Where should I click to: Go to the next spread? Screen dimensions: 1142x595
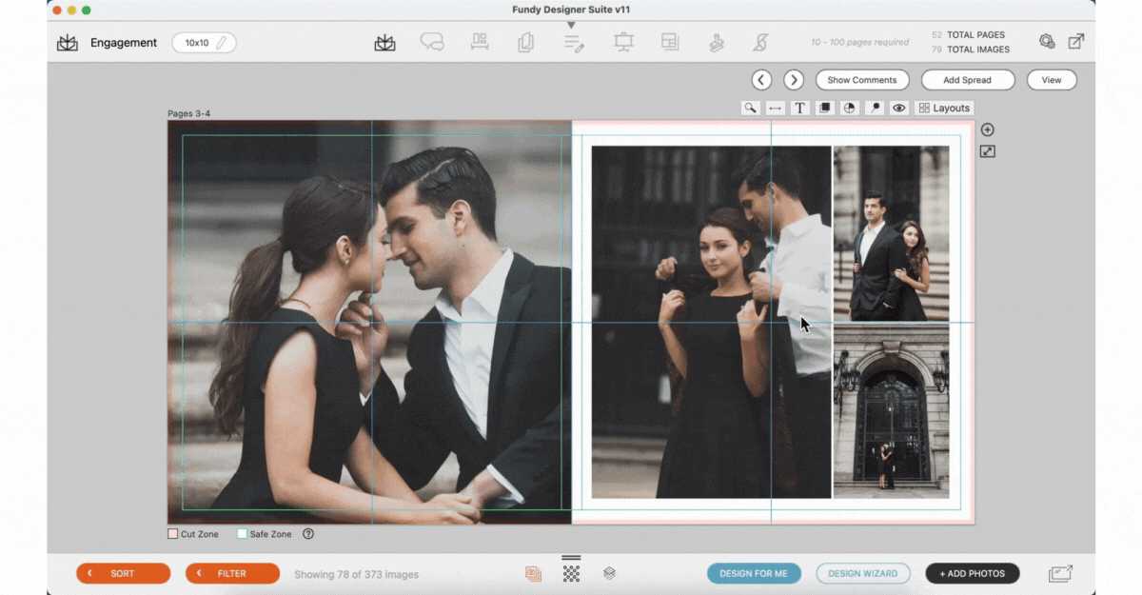pyautogui.click(x=794, y=80)
